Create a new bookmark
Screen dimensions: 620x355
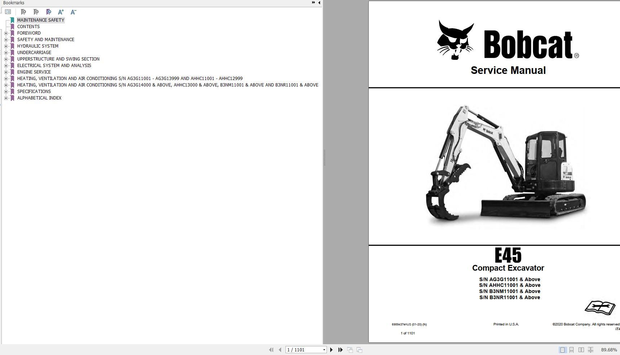[x=36, y=12]
